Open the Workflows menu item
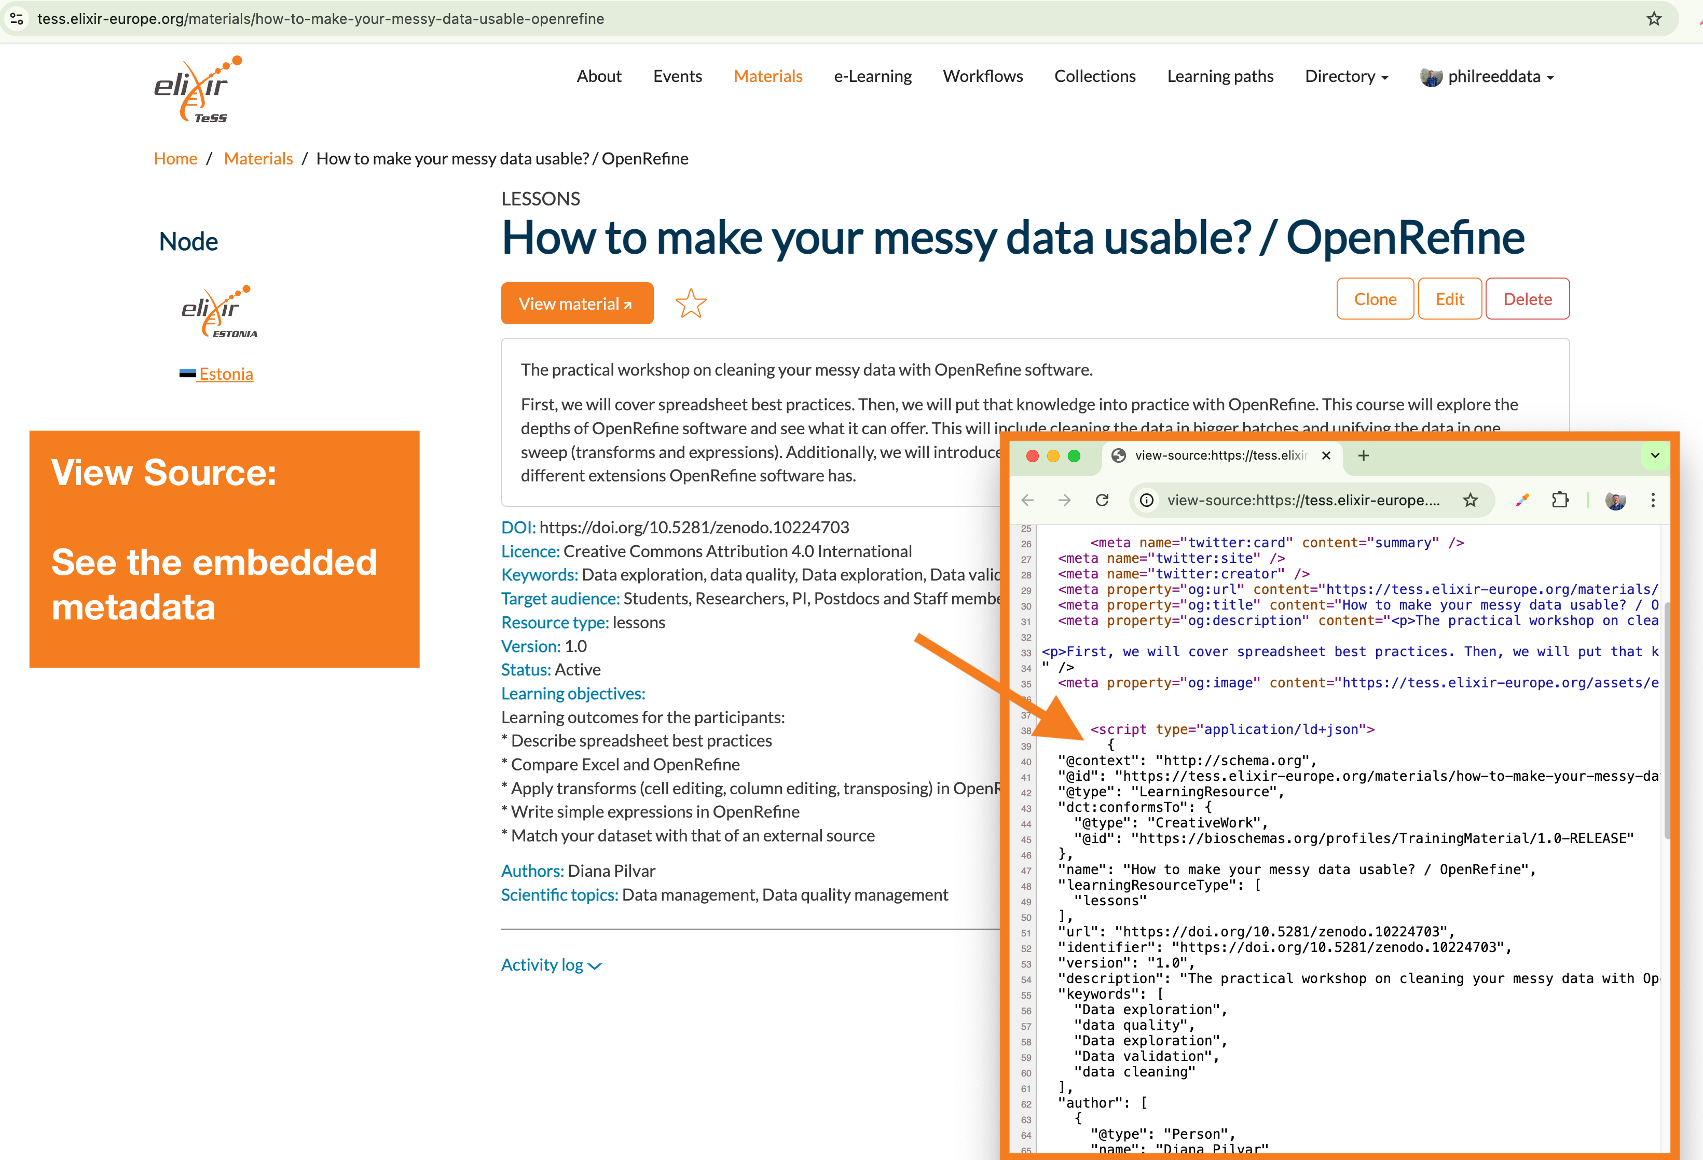 pyautogui.click(x=982, y=76)
